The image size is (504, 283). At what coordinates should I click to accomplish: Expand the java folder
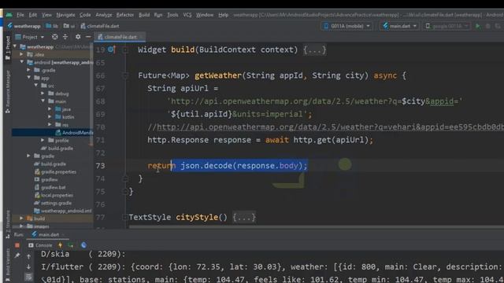tap(50, 109)
